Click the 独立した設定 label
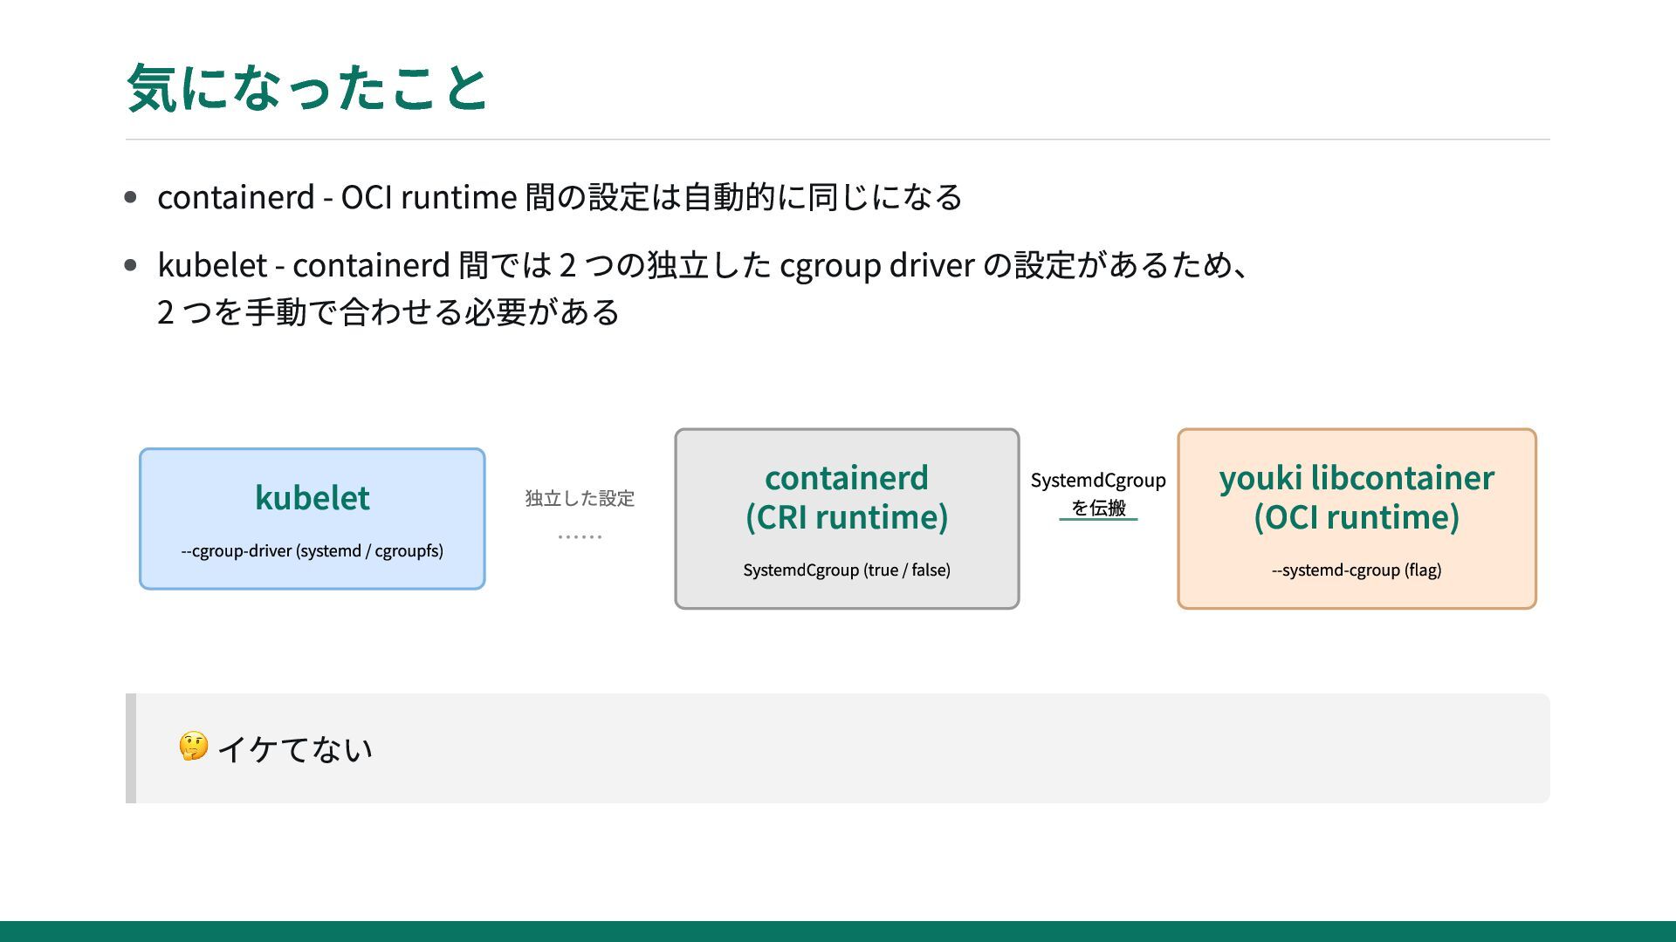The height and width of the screenshot is (942, 1676). coord(580,498)
